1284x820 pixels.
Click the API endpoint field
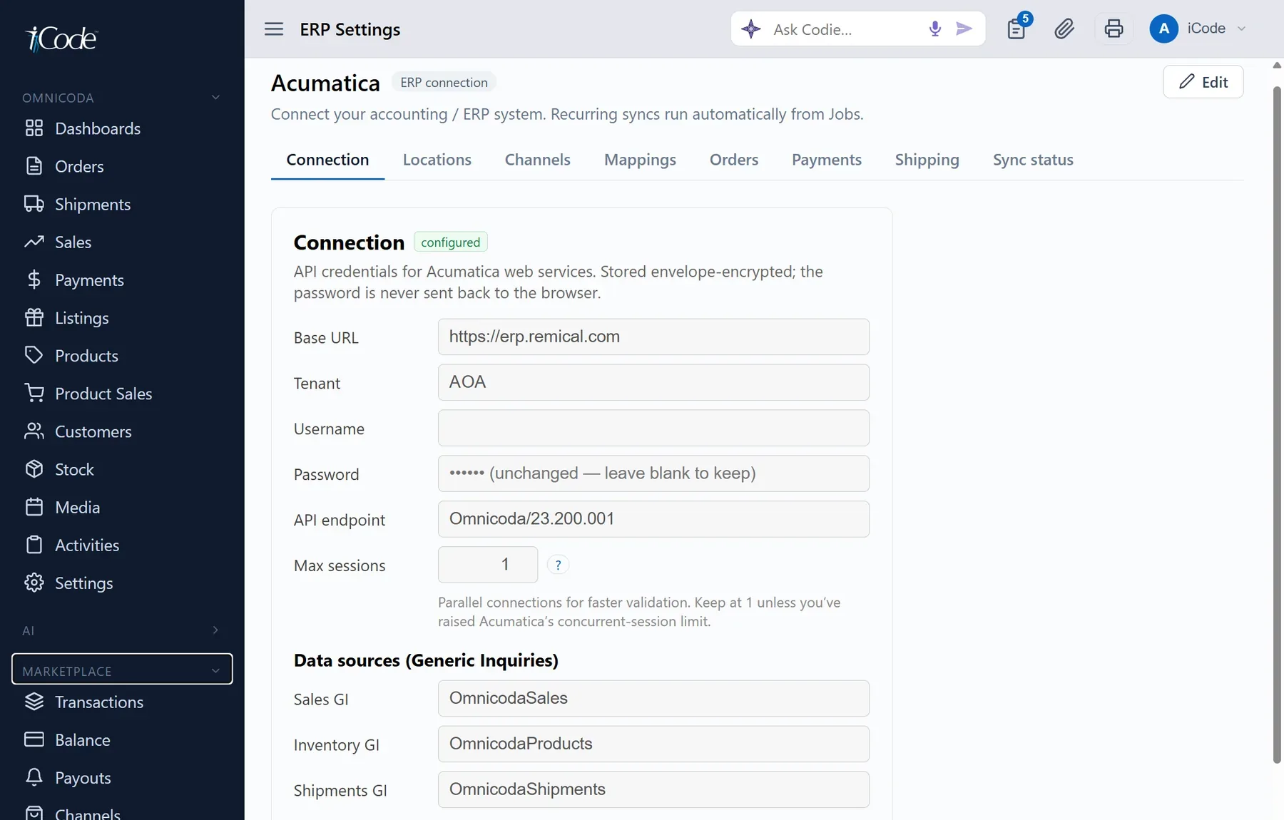point(653,519)
